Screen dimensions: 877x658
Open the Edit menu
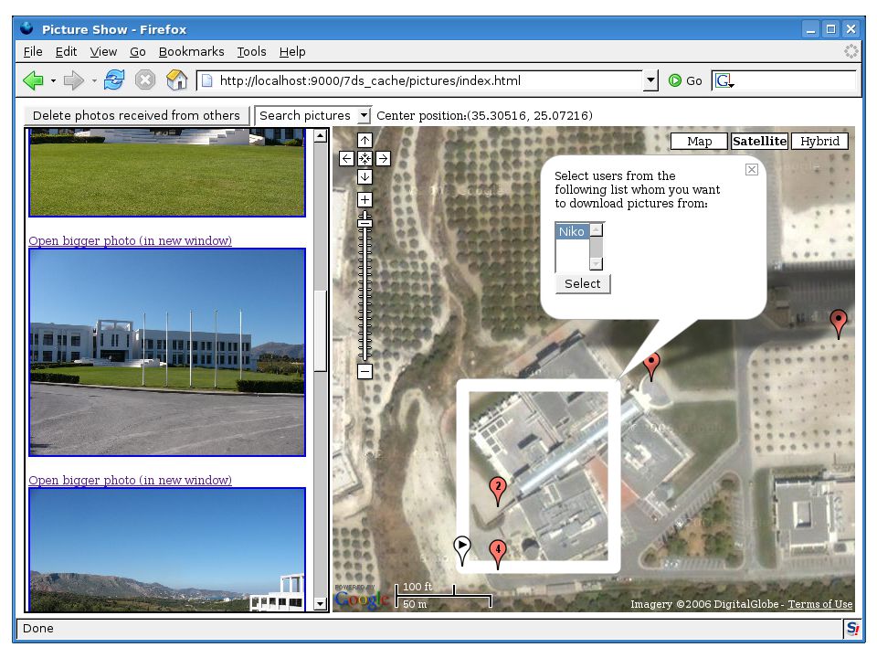66,51
